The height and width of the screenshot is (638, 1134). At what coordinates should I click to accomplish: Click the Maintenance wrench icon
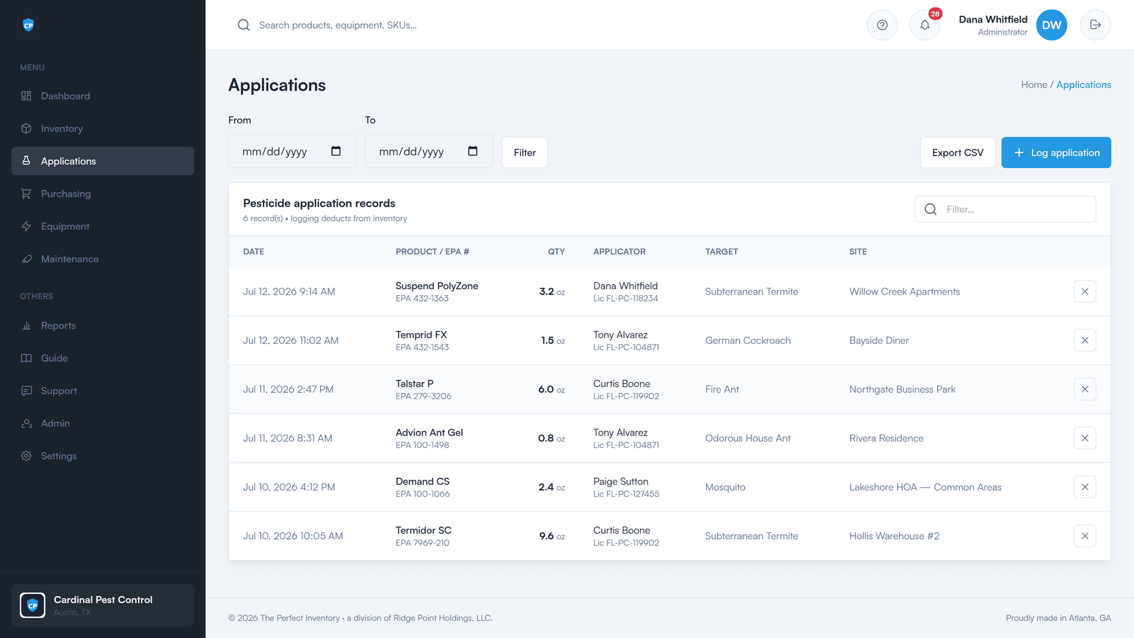[x=26, y=259]
